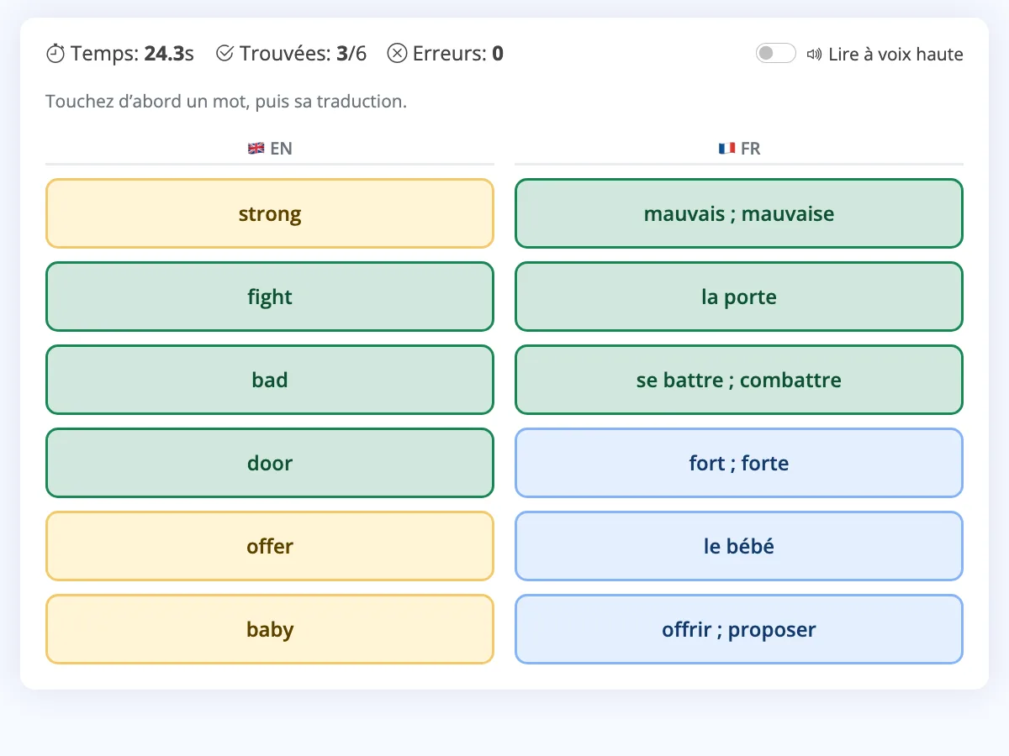Click the checkmark icon next to Trouvées
This screenshot has height=756, width=1009.
[x=225, y=54]
